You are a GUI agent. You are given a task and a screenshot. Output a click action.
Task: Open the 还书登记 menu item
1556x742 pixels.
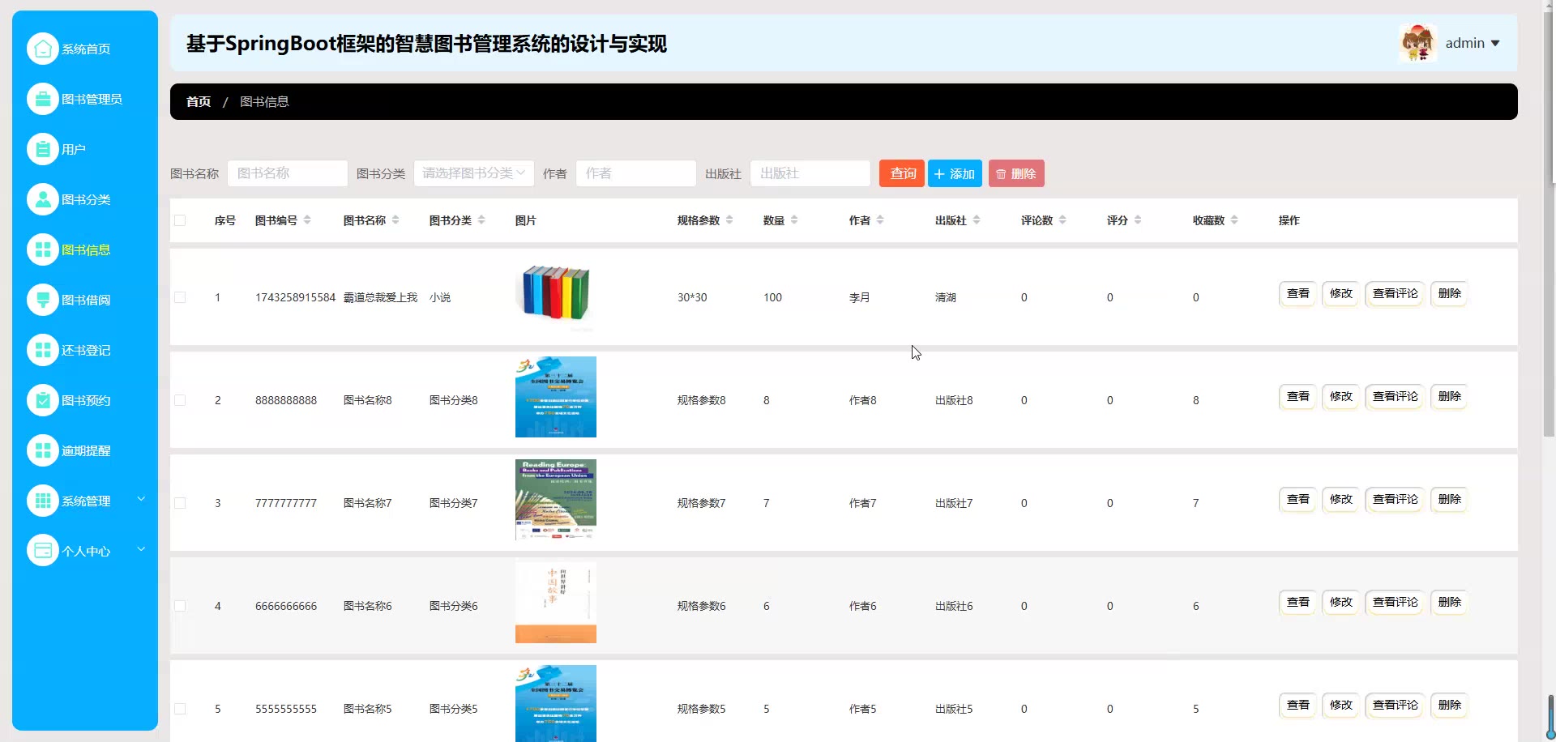pyautogui.click(x=85, y=350)
